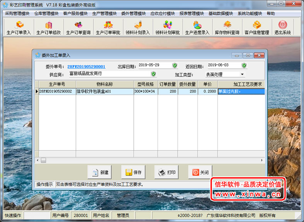Open 客户服务模块 menu

(75, 14)
